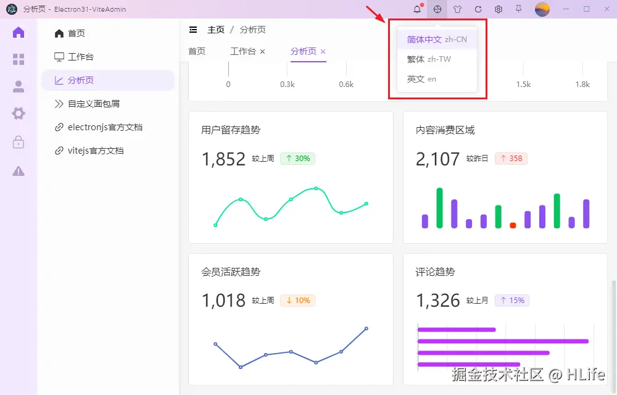Open the notifications bell icon
The image size is (617, 395).
(417, 9)
